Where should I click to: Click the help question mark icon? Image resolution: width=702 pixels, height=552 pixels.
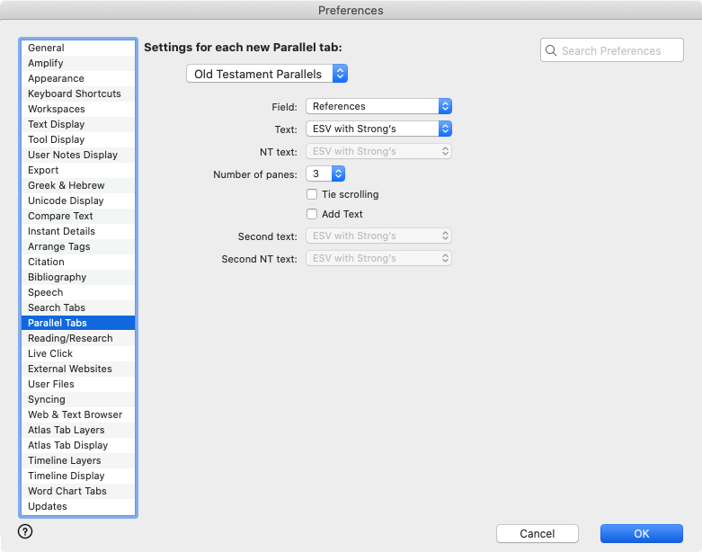[25, 531]
